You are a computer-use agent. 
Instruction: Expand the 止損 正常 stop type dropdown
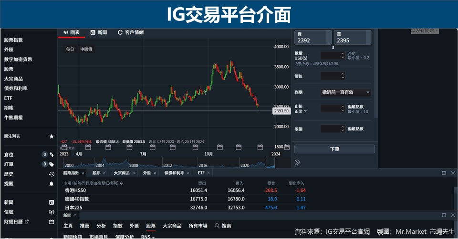click(x=301, y=111)
